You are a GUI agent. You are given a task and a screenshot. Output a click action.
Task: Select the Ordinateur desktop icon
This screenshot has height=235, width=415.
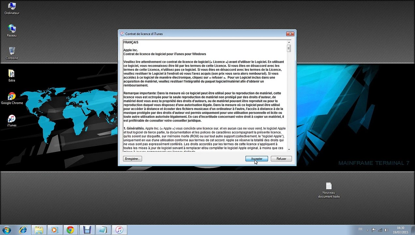pos(12,9)
